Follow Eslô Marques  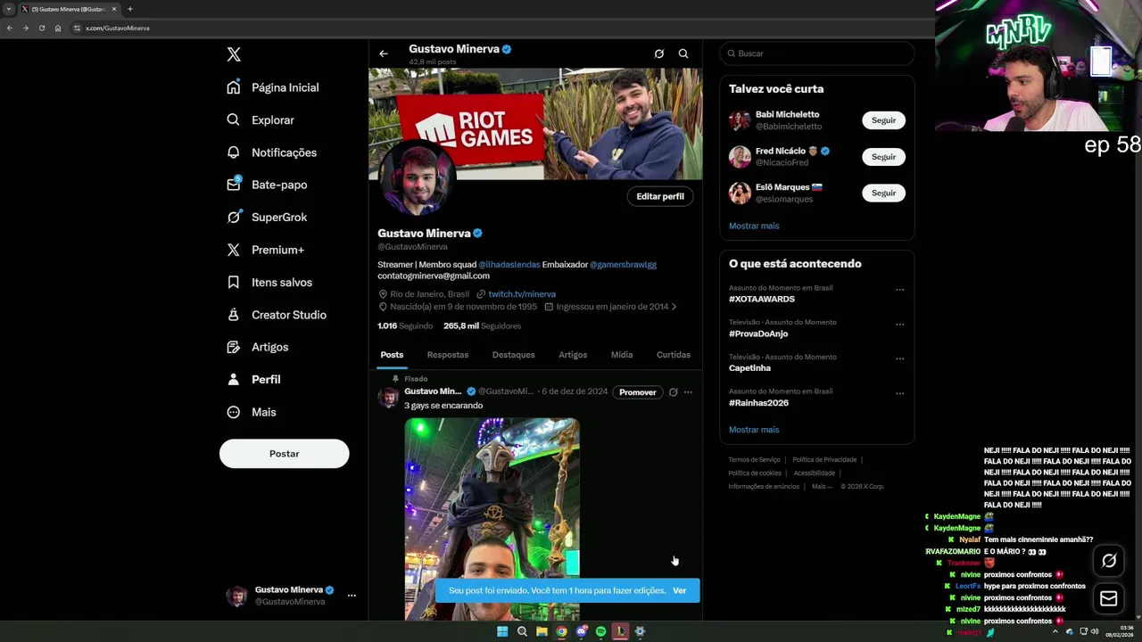coord(883,193)
